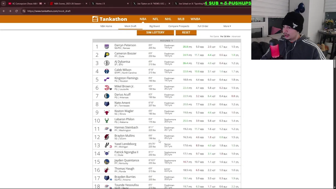
Task: Expand the More dropdown menu
Action: tap(227, 26)
